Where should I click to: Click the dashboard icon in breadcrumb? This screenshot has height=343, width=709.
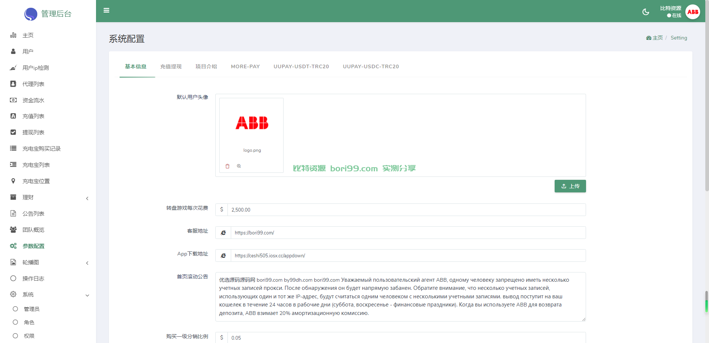[649, 38]
